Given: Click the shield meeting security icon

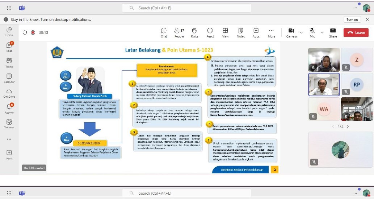Looking at the screenshot, I should coord(25,32).
